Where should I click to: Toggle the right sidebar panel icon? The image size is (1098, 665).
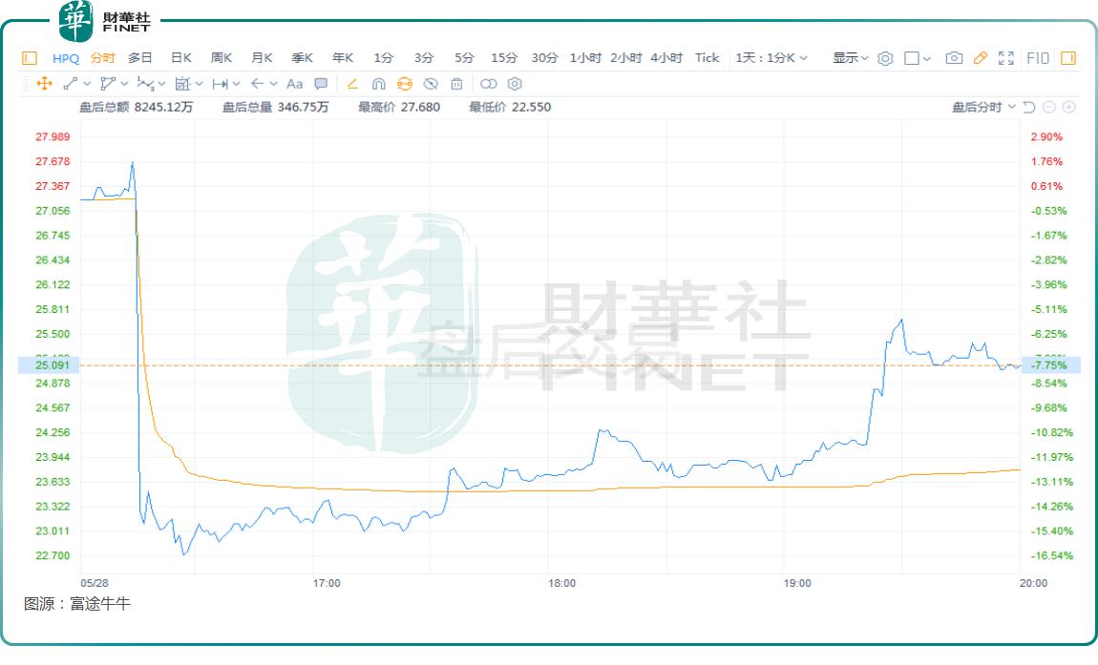pyautogui.click(x=1068, y=58)
